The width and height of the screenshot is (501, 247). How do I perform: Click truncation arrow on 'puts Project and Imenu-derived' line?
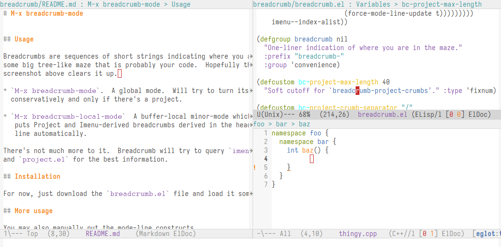click(250, 125)
